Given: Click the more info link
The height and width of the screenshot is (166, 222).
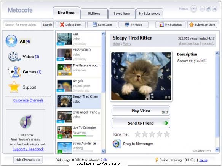Looking at the screenshot, I should pos(208,43).
